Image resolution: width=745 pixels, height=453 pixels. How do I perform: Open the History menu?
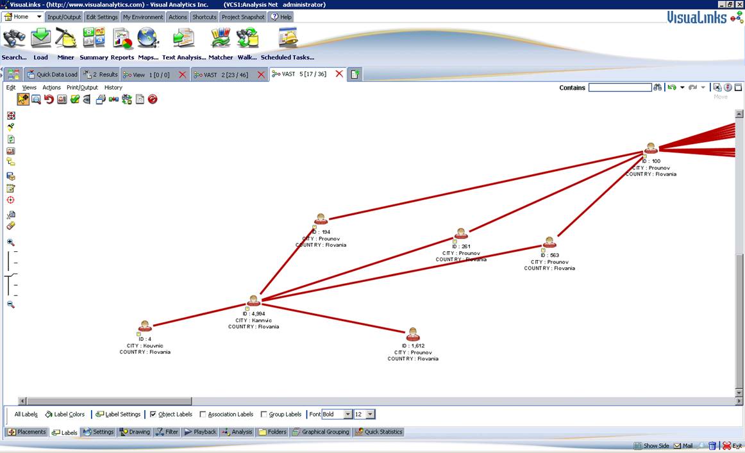[113, 87]
